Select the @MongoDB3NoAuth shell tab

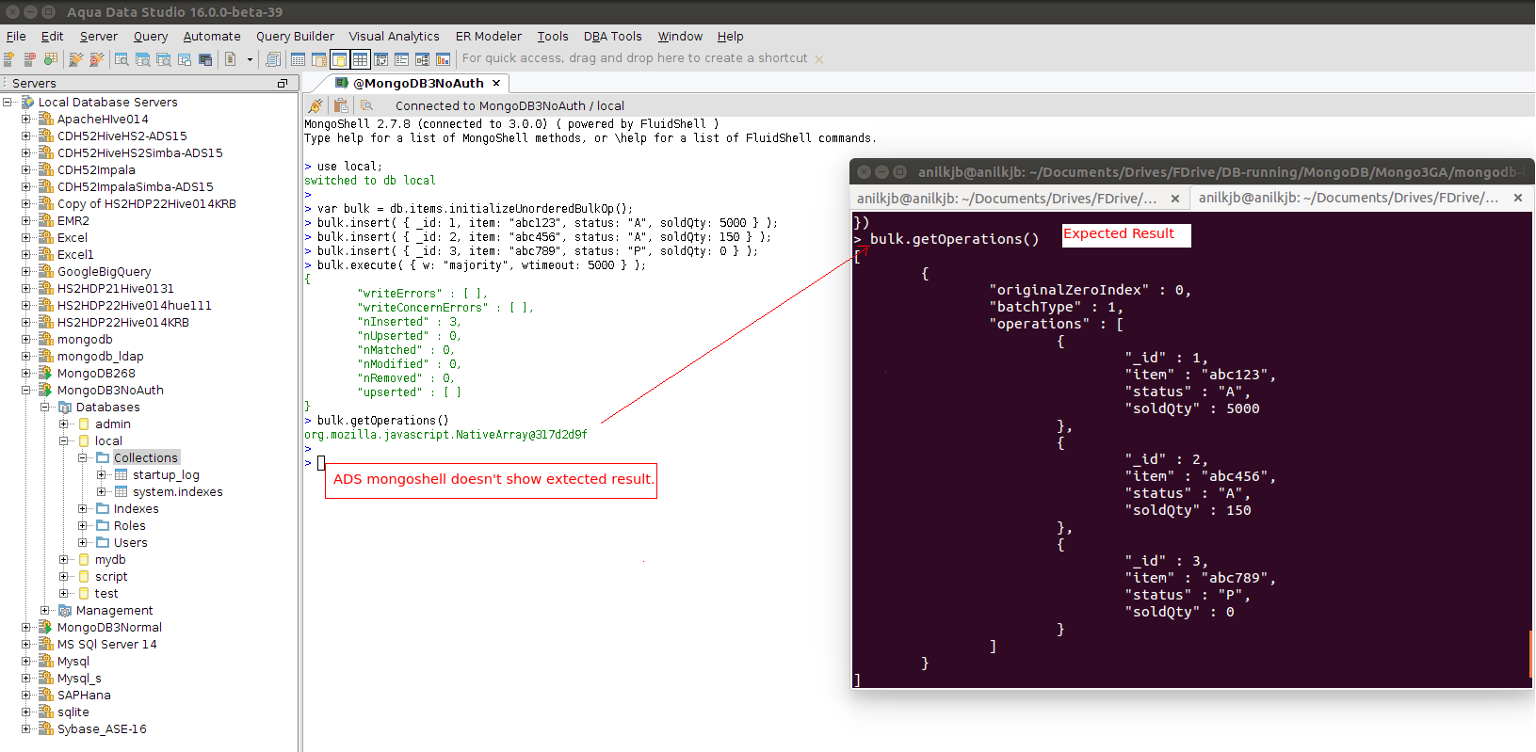click(x=418, y=83)
